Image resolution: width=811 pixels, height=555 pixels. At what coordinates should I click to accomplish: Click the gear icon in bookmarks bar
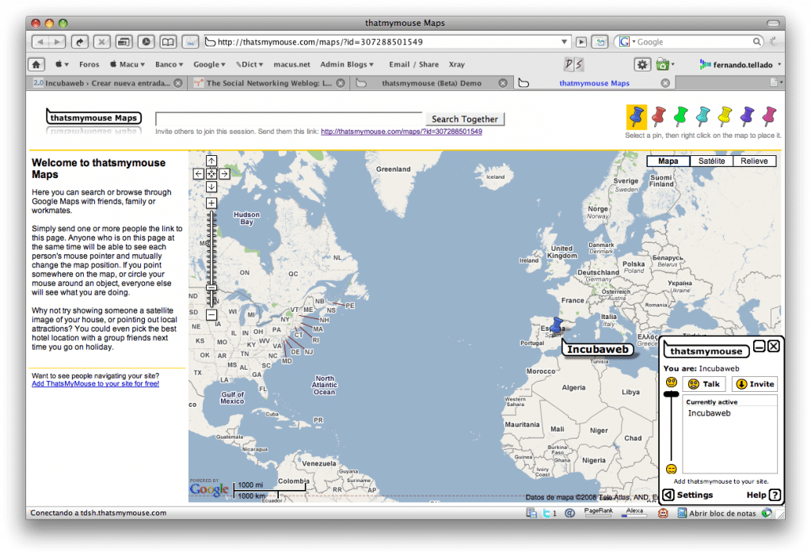[x=642, y=65]
